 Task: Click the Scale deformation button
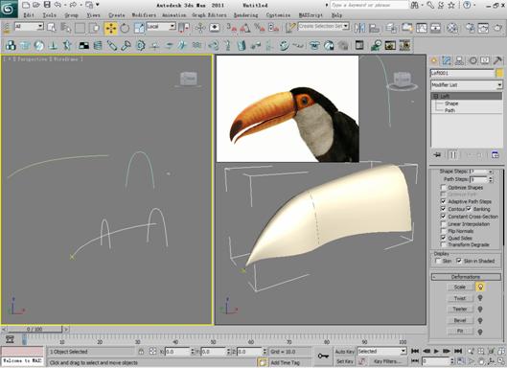pos(460,287)
